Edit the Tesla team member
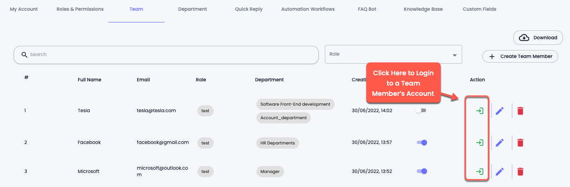Image resolution: width=570 pixels, height=187 pixels. point(500,111)
